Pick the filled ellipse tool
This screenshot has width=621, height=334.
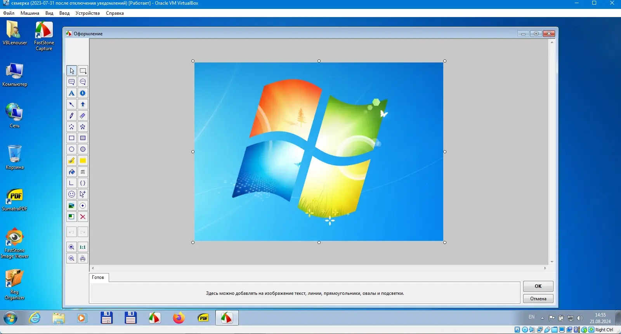coord(83,149)
